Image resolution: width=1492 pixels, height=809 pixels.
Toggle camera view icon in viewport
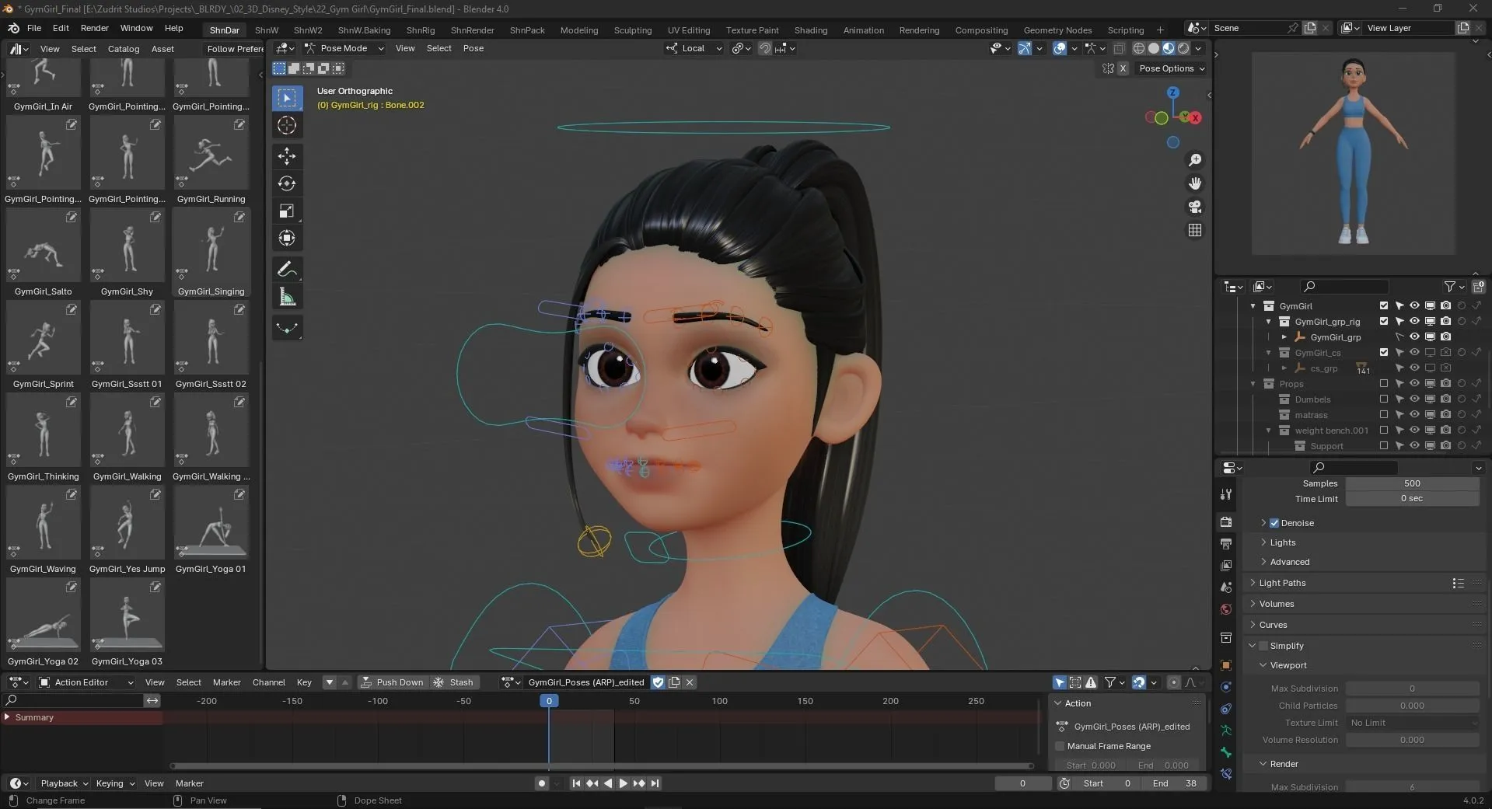[1195, 207]
